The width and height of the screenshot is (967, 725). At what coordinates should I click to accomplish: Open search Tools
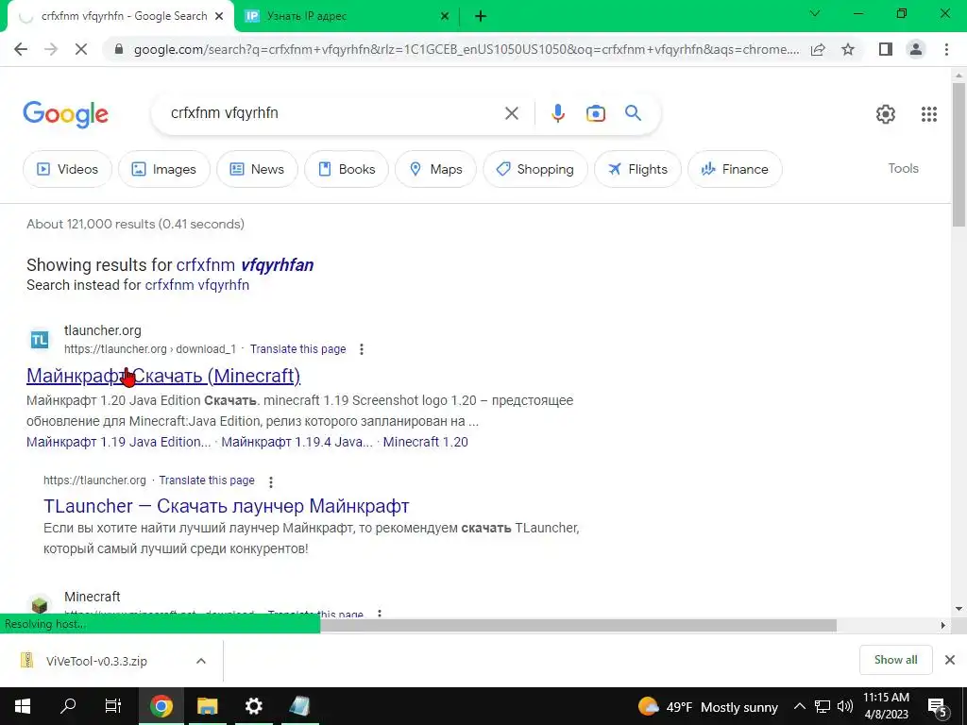(903, 168)
